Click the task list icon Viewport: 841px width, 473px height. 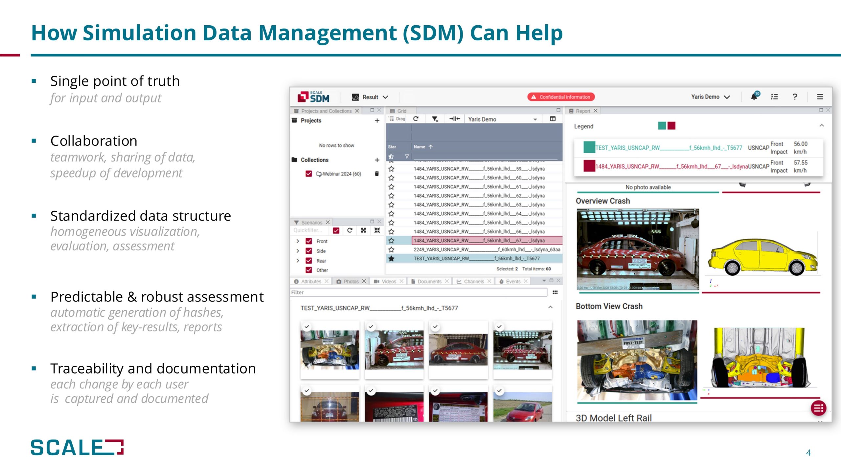coord(774,97)
